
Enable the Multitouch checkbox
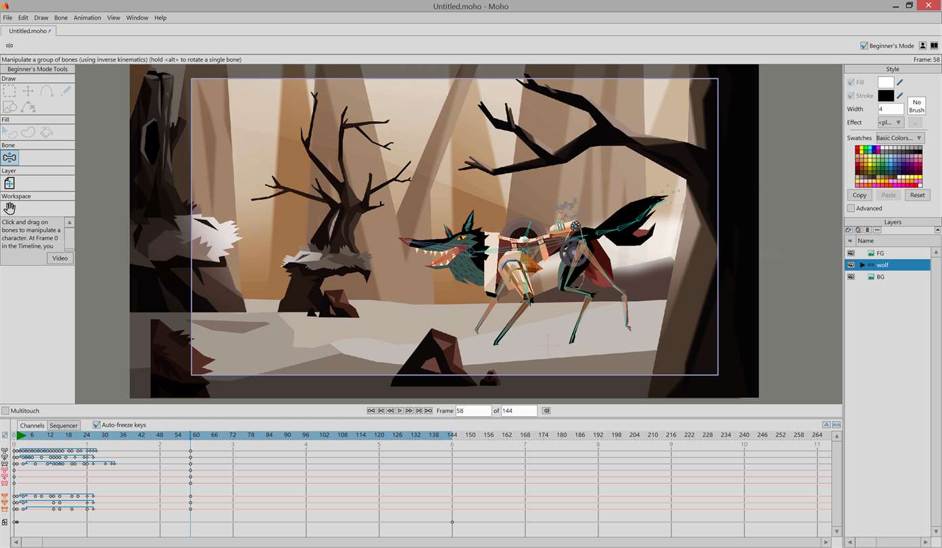coord(5,411)
